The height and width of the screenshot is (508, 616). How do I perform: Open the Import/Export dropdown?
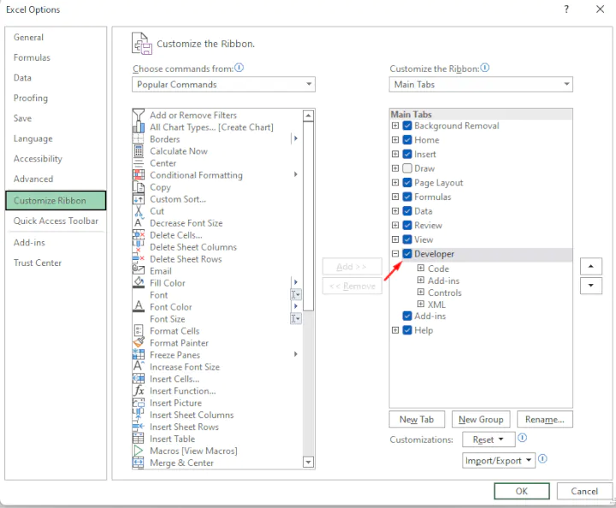(x=499, y=460)
